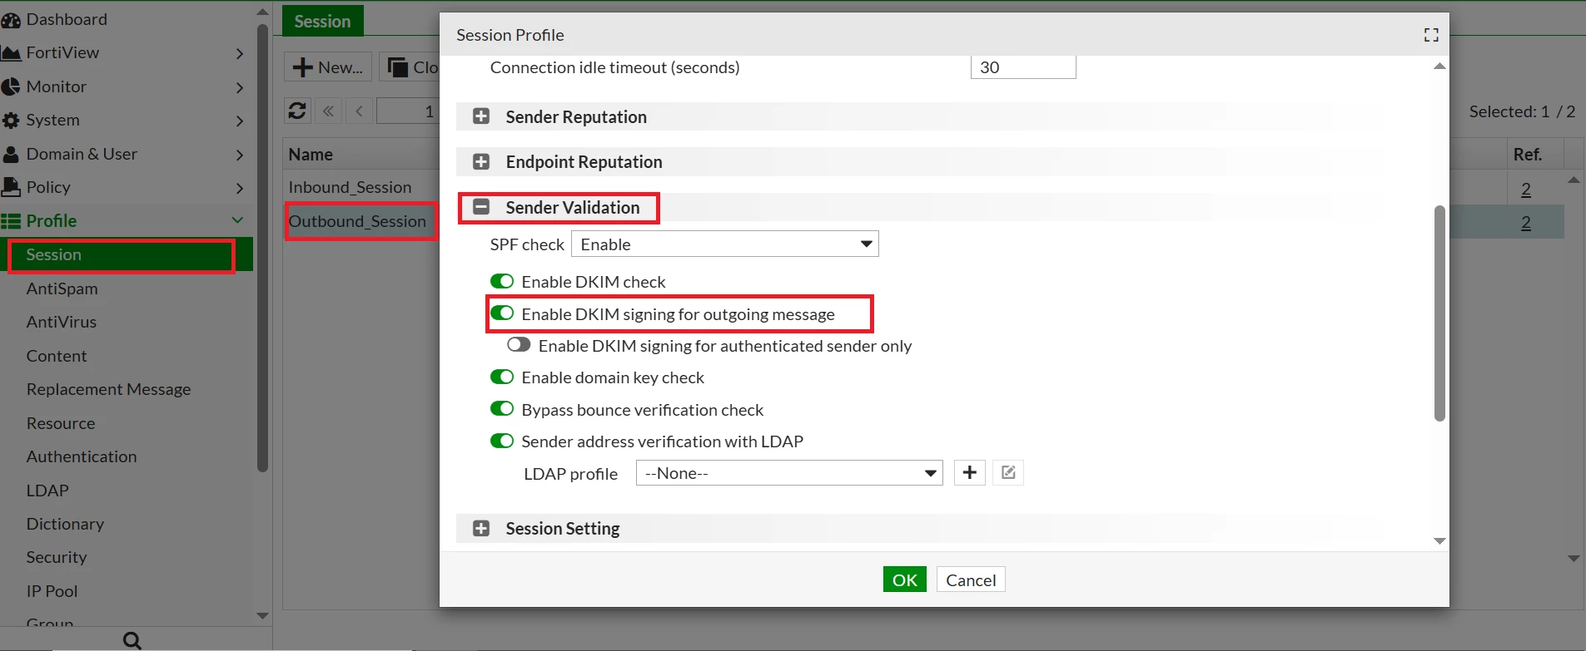Add new LDAP profile with plus icon

coord(970,473)
